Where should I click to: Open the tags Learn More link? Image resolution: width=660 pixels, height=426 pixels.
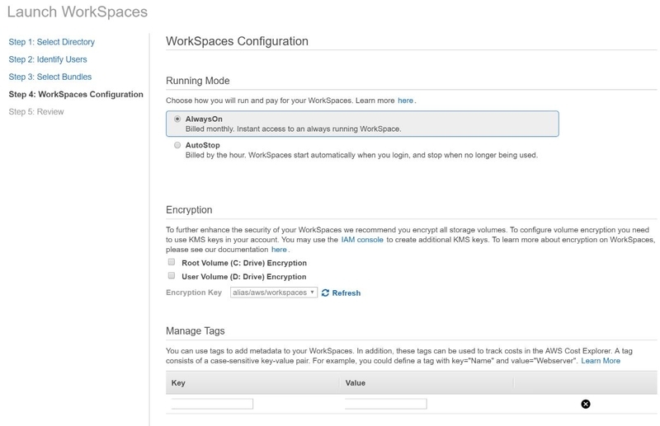601,361
